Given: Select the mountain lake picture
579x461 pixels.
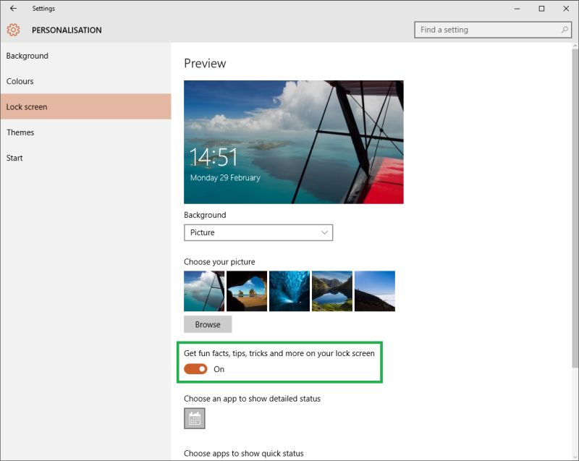Looking at the screenshot, I should click(331, 290).
